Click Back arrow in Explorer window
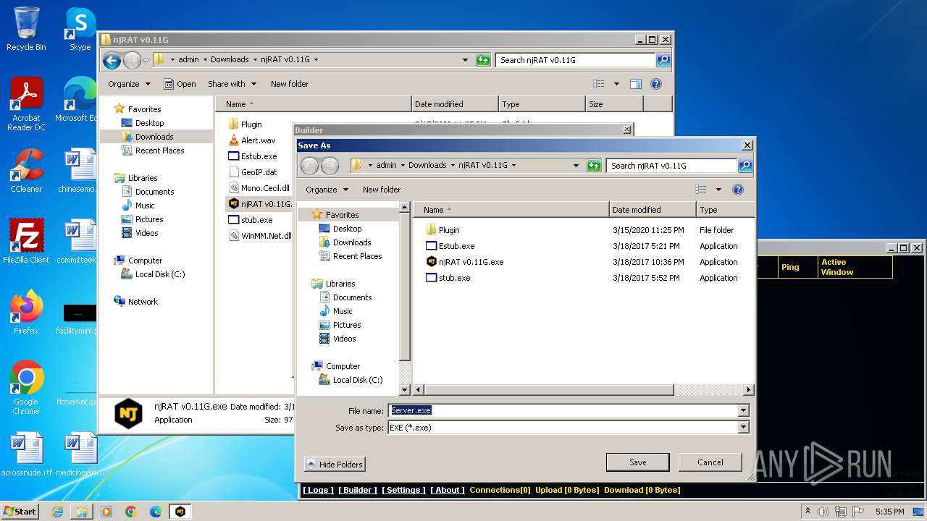This screenshot has height=521, width=927. point(112,60)
